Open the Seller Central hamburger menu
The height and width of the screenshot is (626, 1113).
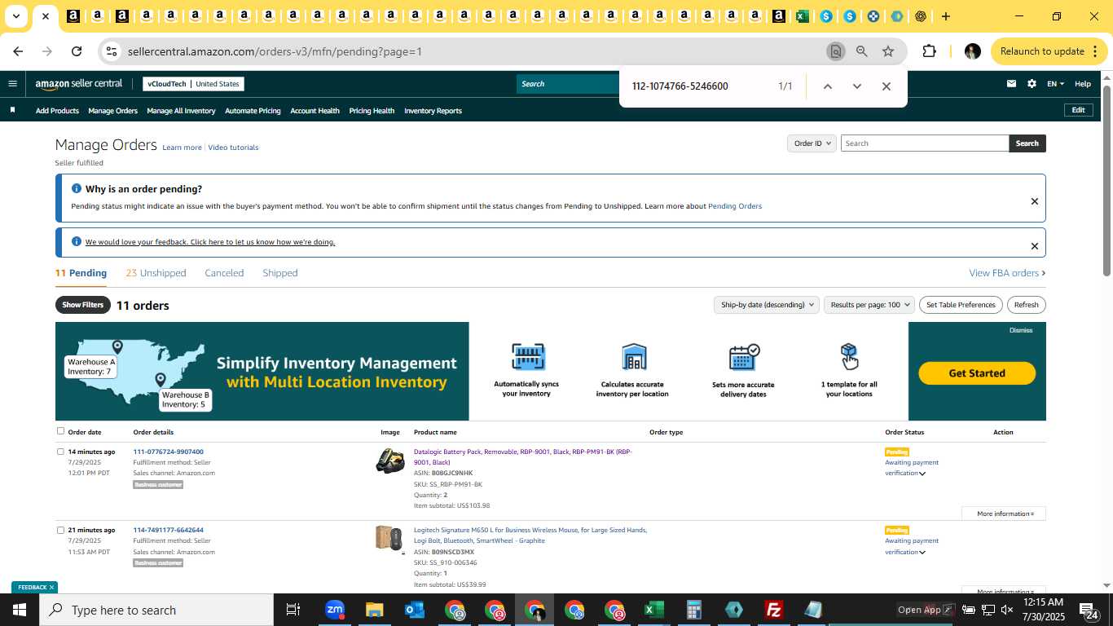pyautogui.click(x=12, y=83)
